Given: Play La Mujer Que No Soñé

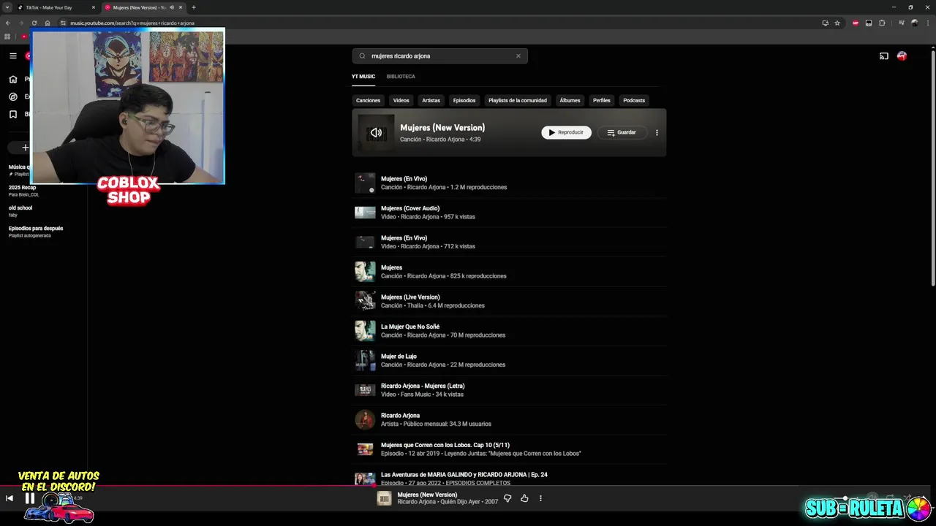Looking at the screenshot, I should tap(509, 331).
